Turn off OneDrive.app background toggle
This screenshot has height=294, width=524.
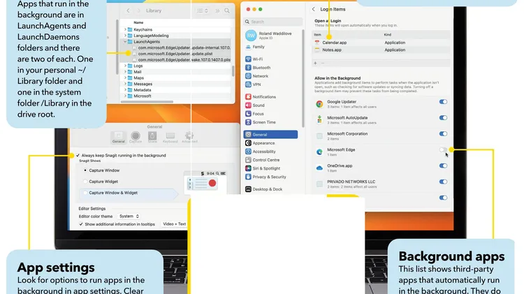(x=443, y=166)
